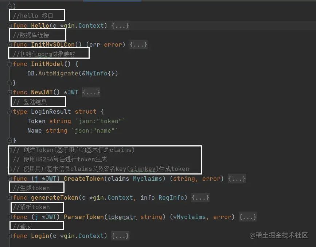Click the Name field in LoginResult
Viewport: 316px width, 247px height.
click(x=35, y=130)
